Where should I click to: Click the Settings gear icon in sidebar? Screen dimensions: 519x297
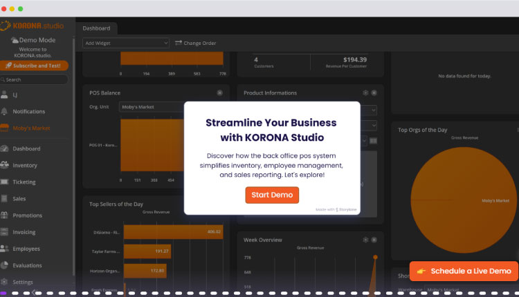pyautogui.click(x=4, y=282)
